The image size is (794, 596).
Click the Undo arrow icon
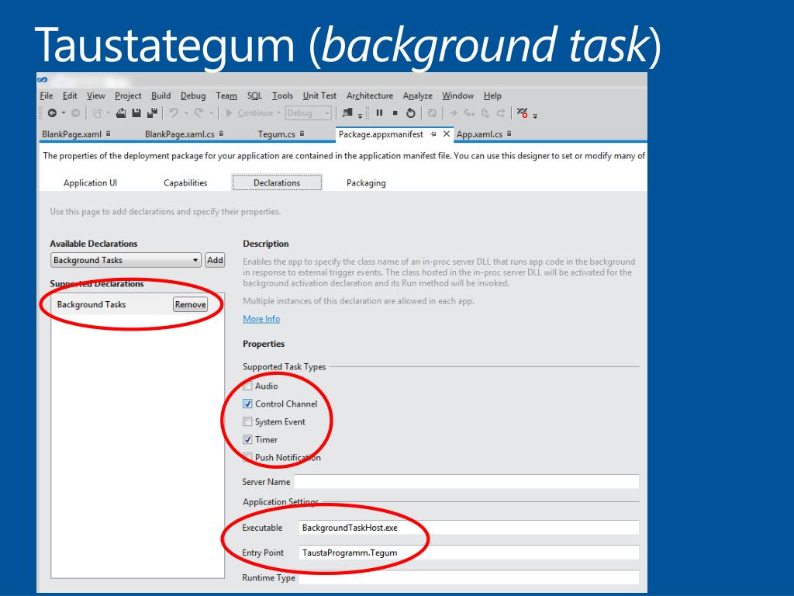(x=174, y=113)
